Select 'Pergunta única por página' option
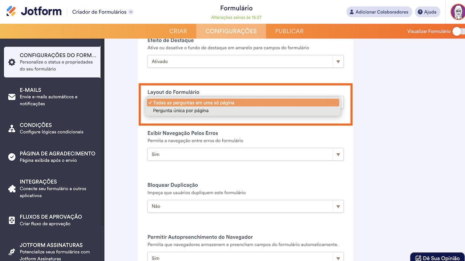The height and width of the screenshot is (261, 465). [181, 111]
